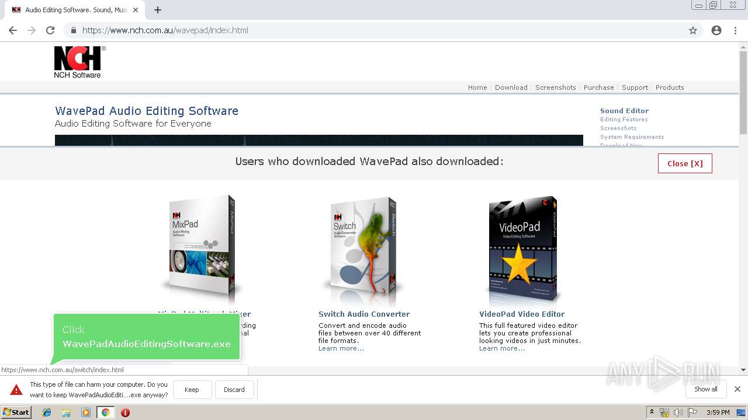Close the Audio Editing Software tab
This screenshot has width=748, height=420.
[x=136, y=10]
